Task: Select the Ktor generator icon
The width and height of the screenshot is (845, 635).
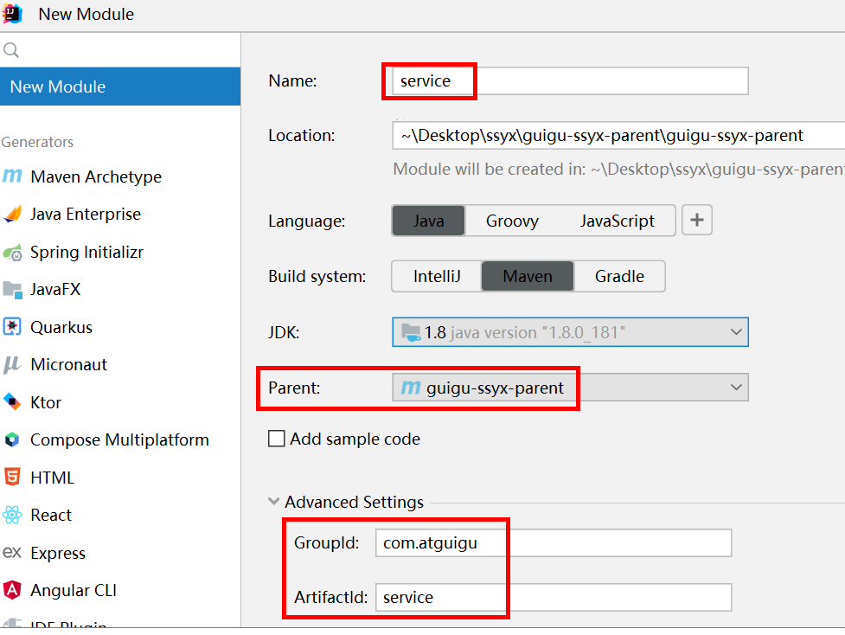Action: point(12,402)
